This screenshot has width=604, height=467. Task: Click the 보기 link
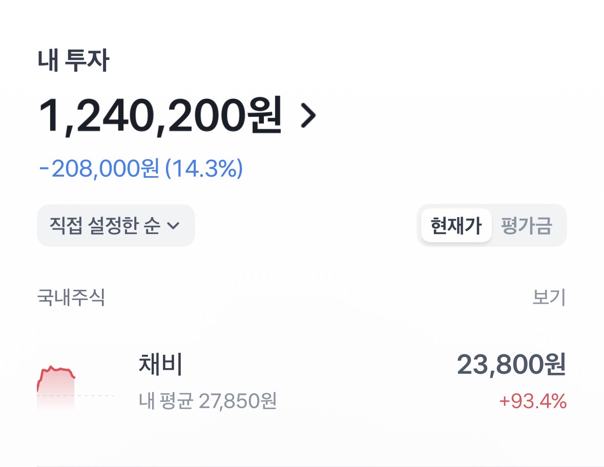click(x=549, y=297)
